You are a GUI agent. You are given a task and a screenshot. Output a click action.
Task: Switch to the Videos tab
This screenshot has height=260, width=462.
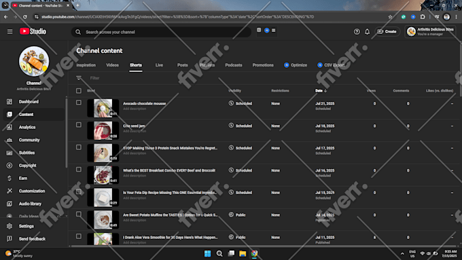[112, 65]
